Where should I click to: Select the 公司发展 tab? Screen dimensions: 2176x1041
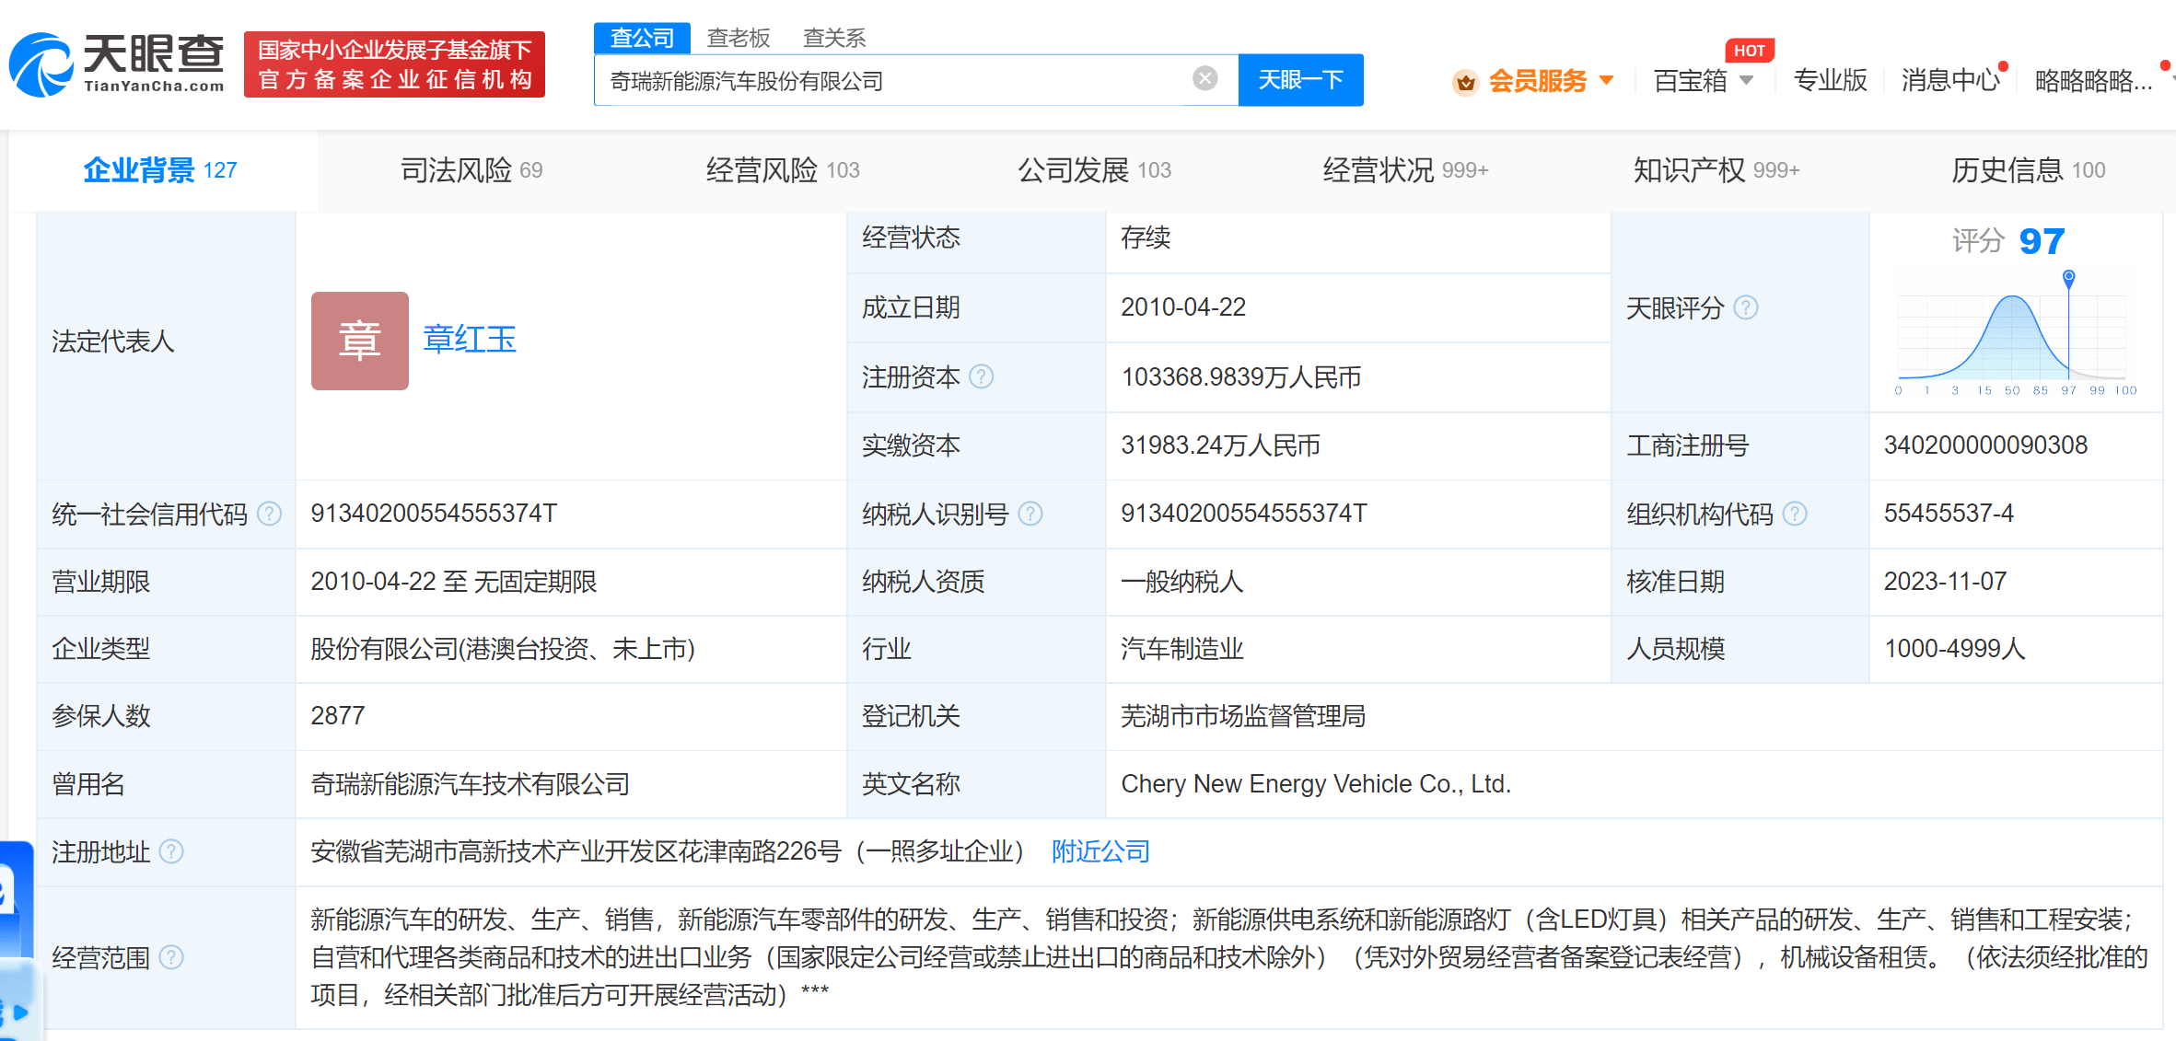[1094, 170]
